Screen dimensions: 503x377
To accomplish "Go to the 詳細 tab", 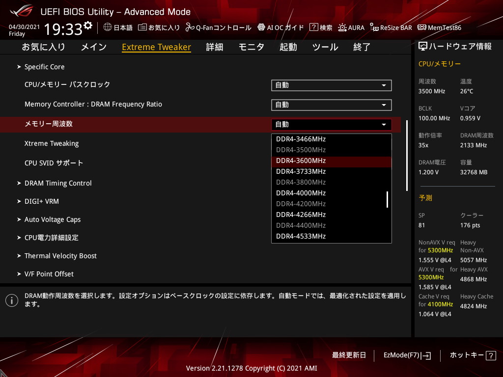I will pyautogui.click(x=215, y=47).
